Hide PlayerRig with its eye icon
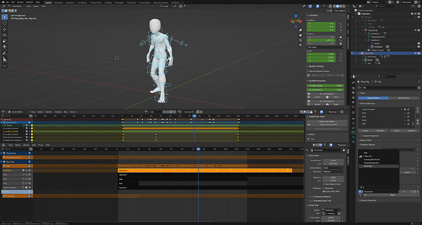 coord(416,53)
